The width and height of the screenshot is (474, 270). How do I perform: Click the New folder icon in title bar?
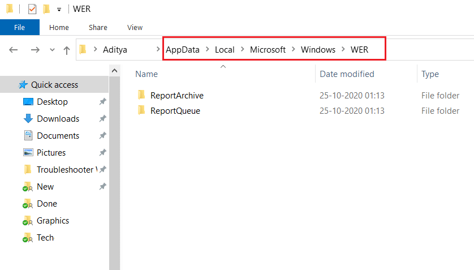coord(46,9)
